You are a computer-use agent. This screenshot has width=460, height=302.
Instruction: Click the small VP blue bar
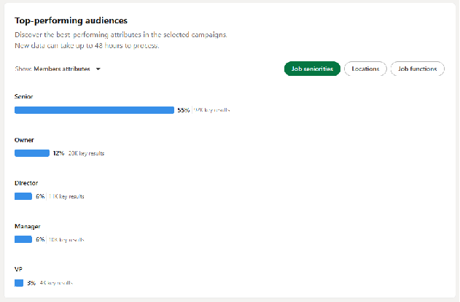click(19, 282)
